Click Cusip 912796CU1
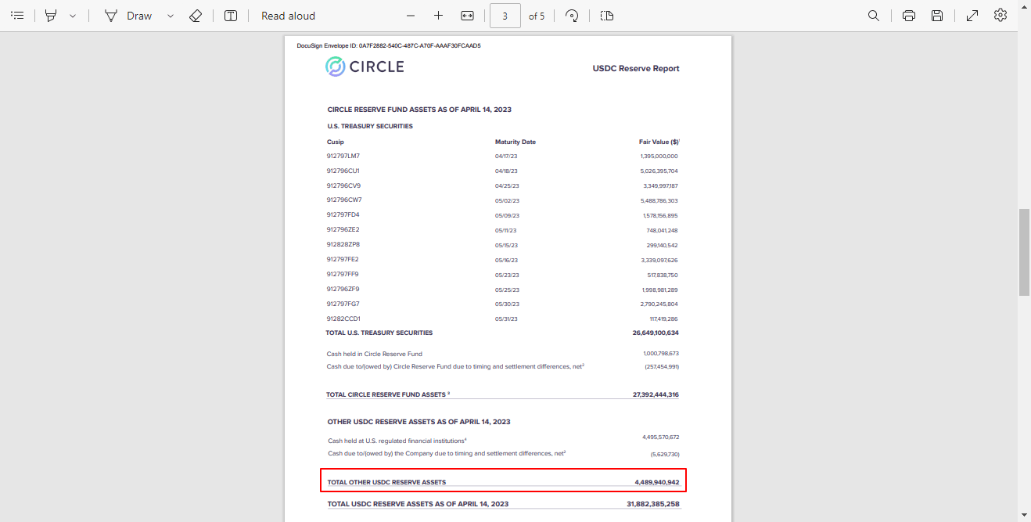1031x522 pixels. 343,171
